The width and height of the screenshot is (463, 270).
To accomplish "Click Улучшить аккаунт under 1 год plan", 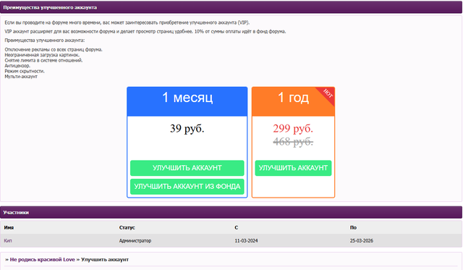I will point(293,168).
